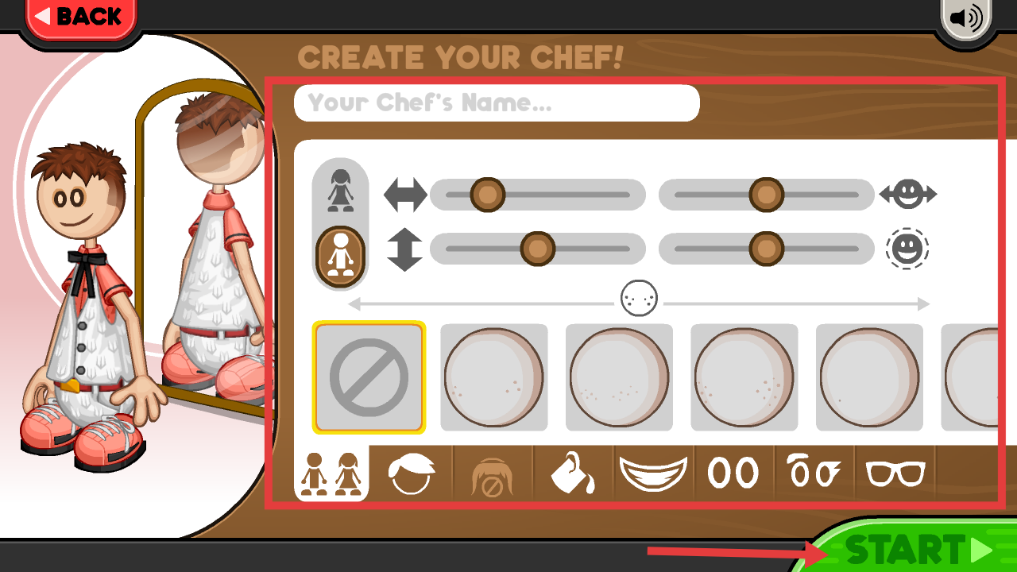Viewport: 1017px width, 572px height.
Task: Click the head width slider knob
Action: click(766, 195)
